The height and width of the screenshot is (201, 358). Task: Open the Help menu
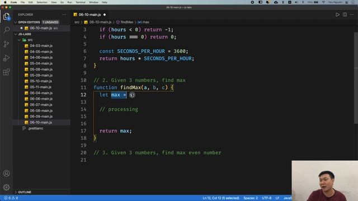105,2
